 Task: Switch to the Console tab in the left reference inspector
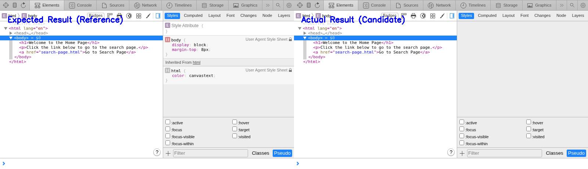[x=80, y=5]
